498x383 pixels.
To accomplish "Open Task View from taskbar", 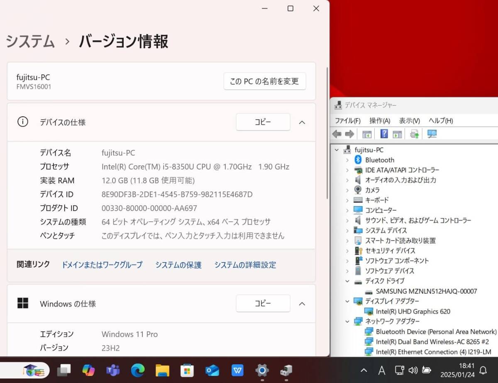I will [x=64, y=370].
